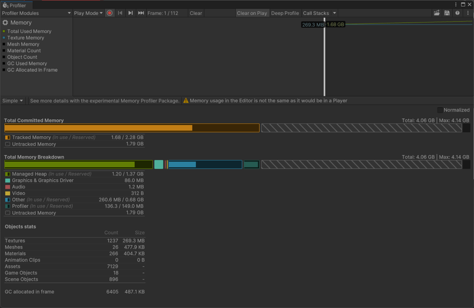Click the Total Committed Memory orange bar

pos(132,128)
